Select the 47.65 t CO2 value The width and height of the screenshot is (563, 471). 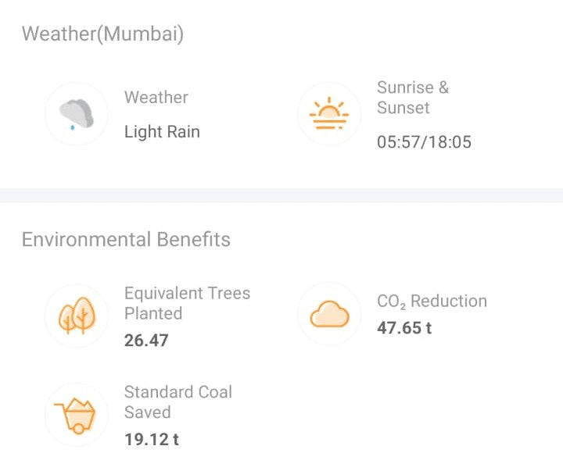click(x=404, y=328)
